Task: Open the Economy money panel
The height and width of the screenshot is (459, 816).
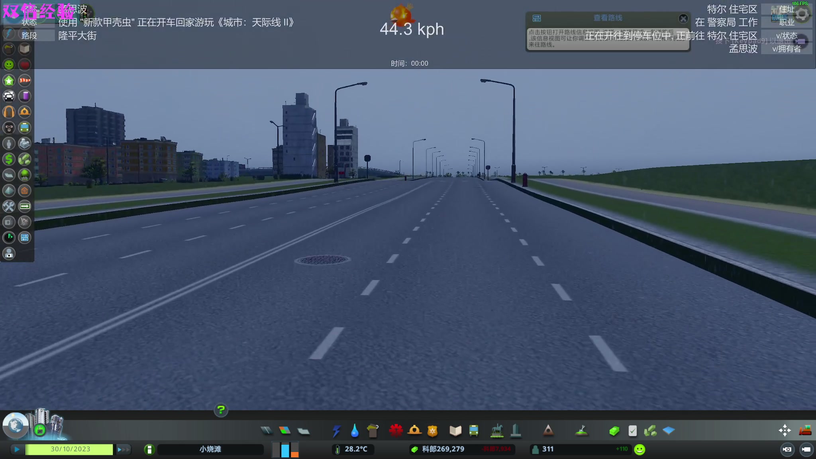Action: [x=614, y=431]
